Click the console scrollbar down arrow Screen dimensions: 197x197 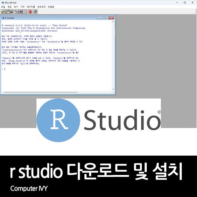point(113,89)
